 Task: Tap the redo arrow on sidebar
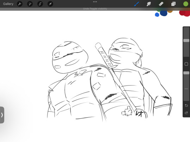(186, 113)
